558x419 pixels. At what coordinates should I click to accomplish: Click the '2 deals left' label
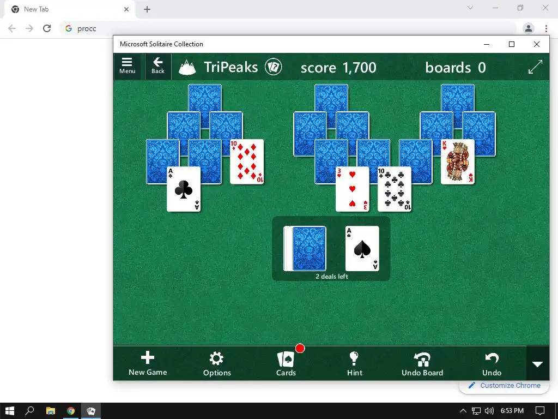pos(332,277)
